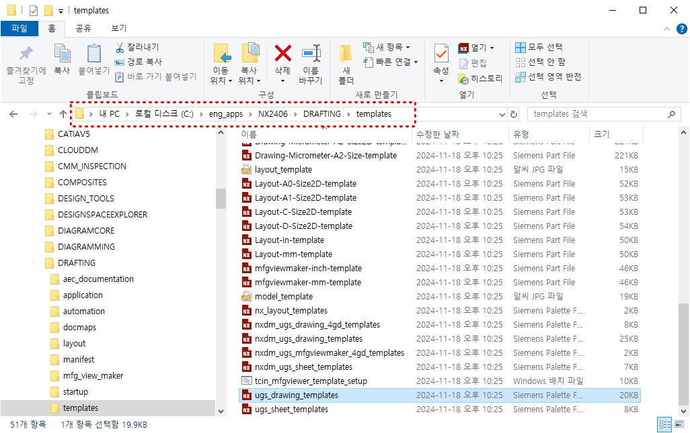Click navigation pane scroll down arrow
The height and width of the screenshot is (433, 690).
(x=221, y=412)
